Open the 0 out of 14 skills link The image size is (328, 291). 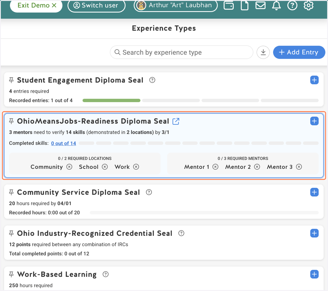point(63,143)
